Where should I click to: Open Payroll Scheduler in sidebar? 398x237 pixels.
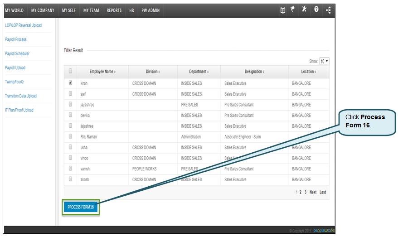pos(17,53)
